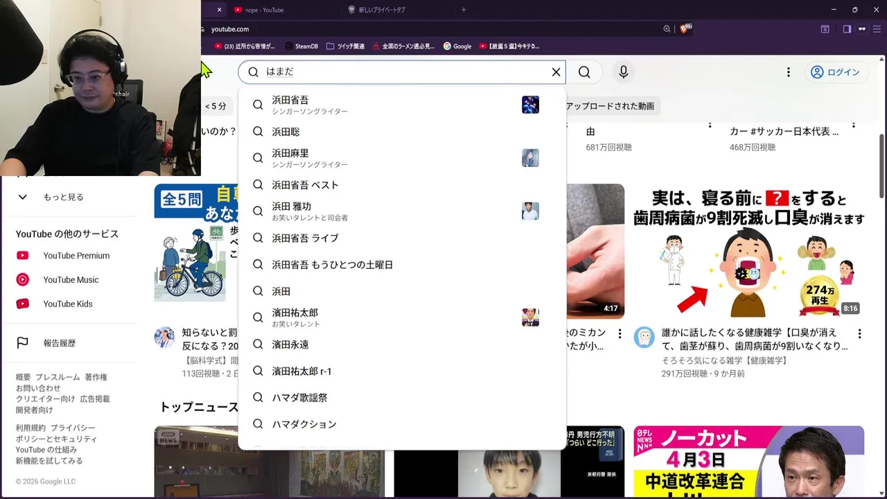Open the YouTube の仕組み footer link
Viewport: 887px width, 499px height.
pos(46,450)
